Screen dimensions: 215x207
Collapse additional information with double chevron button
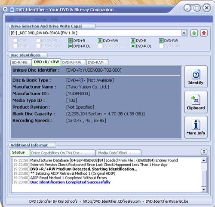[204, 152]
